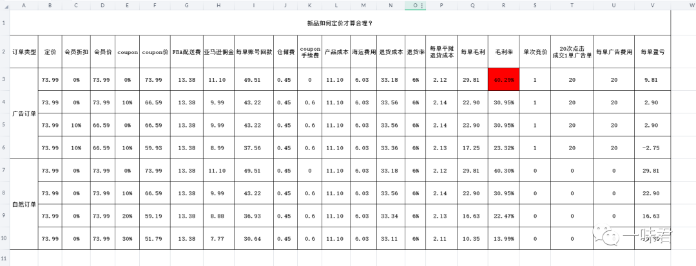Click the 海运费用 header cell
696x266 pixels.
pyautogui.click(x=363, y=52)
